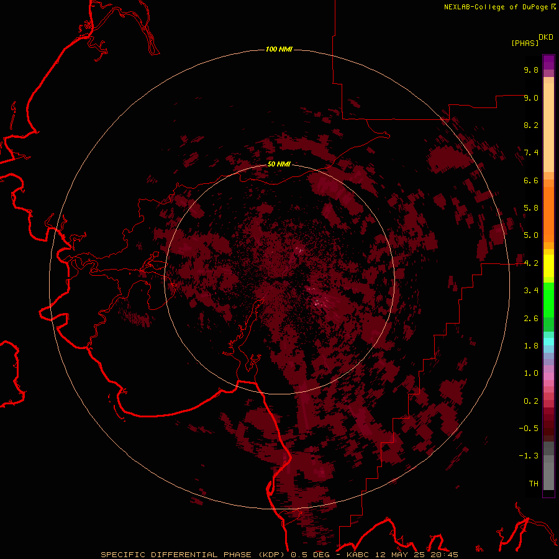
Task: Click the 9.8 scale value
Action: point(531,70)
